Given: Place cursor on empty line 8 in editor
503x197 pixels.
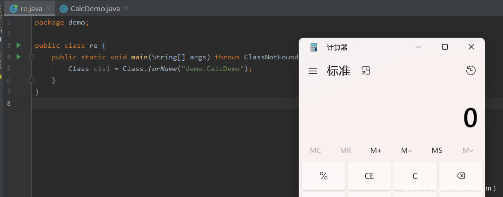Looking at the screenshot, I should coord(165,103).
